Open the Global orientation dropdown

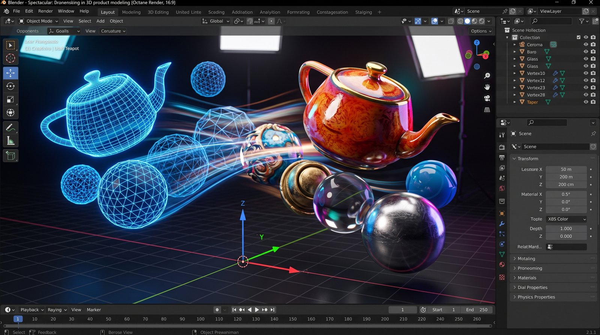(216, 21)
